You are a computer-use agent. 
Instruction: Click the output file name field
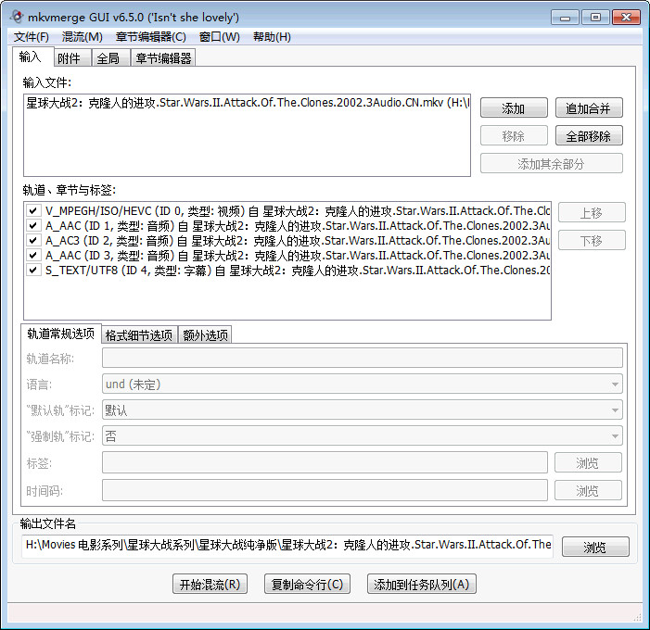(287, 545)
